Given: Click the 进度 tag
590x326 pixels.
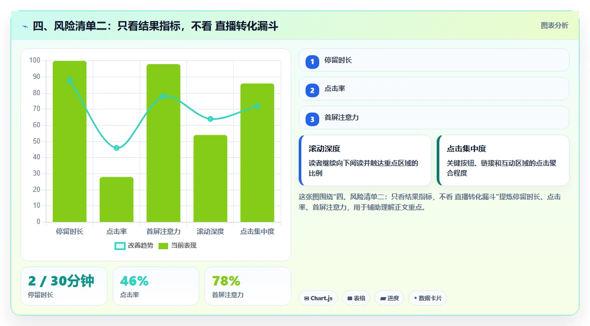Looking at the screenshot, I should (x=389, y=298).
